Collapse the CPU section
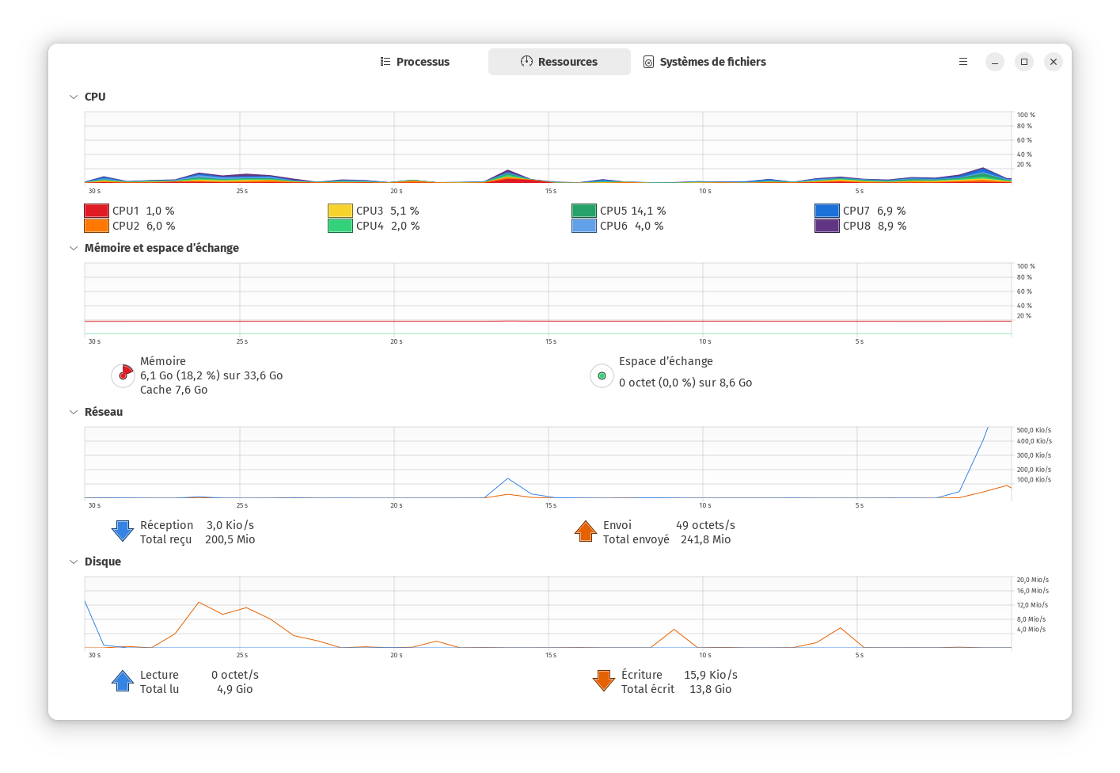Image resolution: width=1120 pixels, height=773 pixels. pyautogui.click(x=74, y=97)
